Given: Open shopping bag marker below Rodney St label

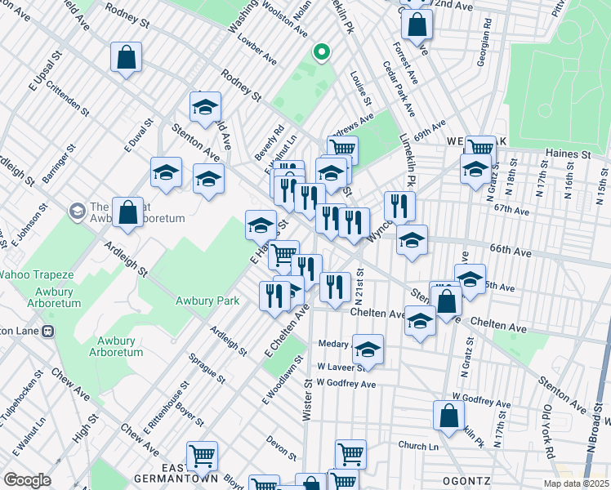Looking at the screenshot, I should point(126,60).
